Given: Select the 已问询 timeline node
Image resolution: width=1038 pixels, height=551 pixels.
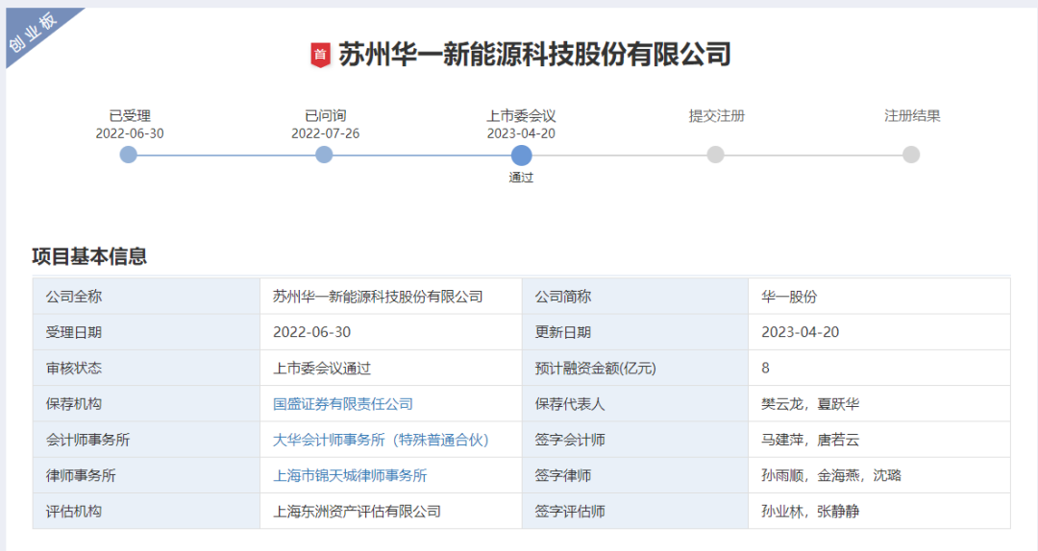Looking at the screenshot, I should 325,155.
